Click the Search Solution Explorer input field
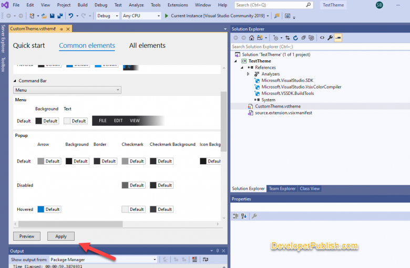The height and width of the screenshot is (268, 410). click(320, 47)
